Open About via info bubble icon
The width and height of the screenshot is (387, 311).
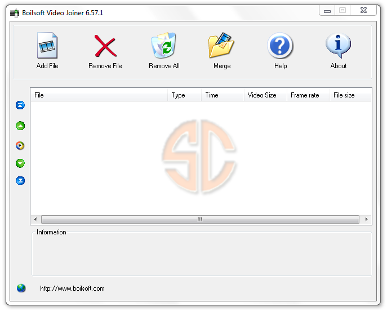[x=338, y=46]
